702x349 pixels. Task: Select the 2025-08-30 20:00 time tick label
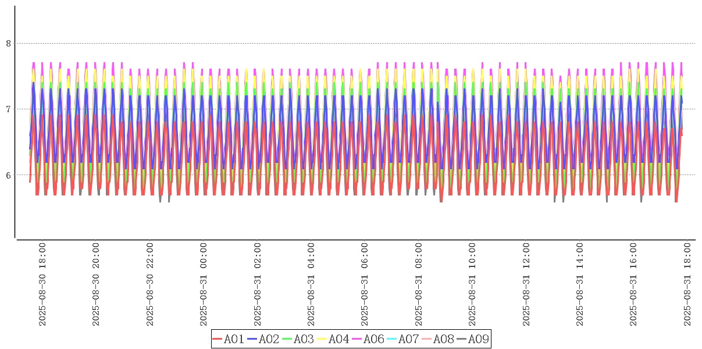coord(96,284)
